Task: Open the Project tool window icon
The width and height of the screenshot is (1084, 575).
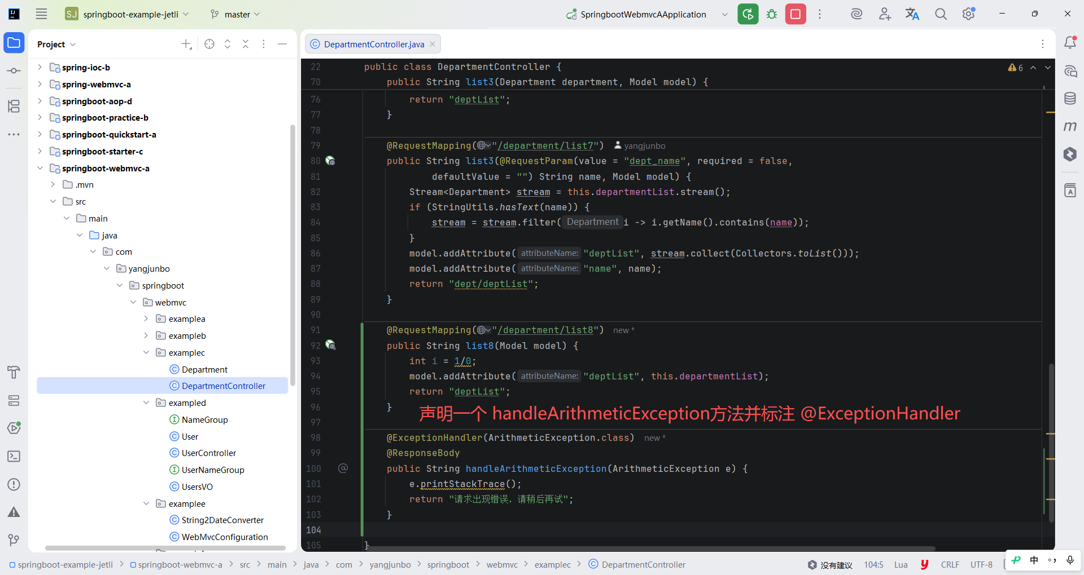Action: tap(14, 43)
